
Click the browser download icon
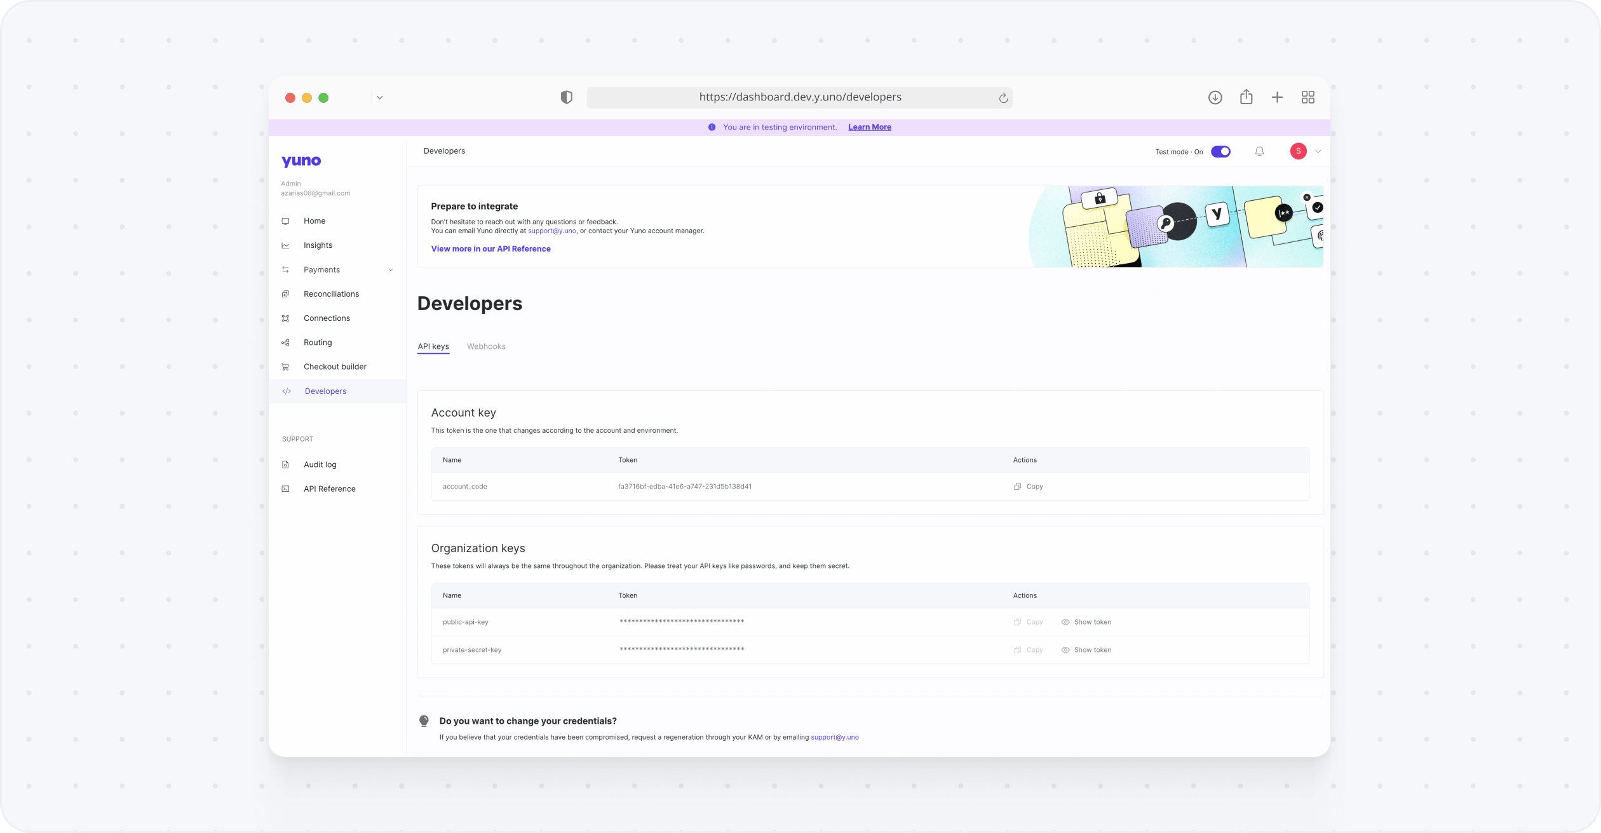[1215, 97]
